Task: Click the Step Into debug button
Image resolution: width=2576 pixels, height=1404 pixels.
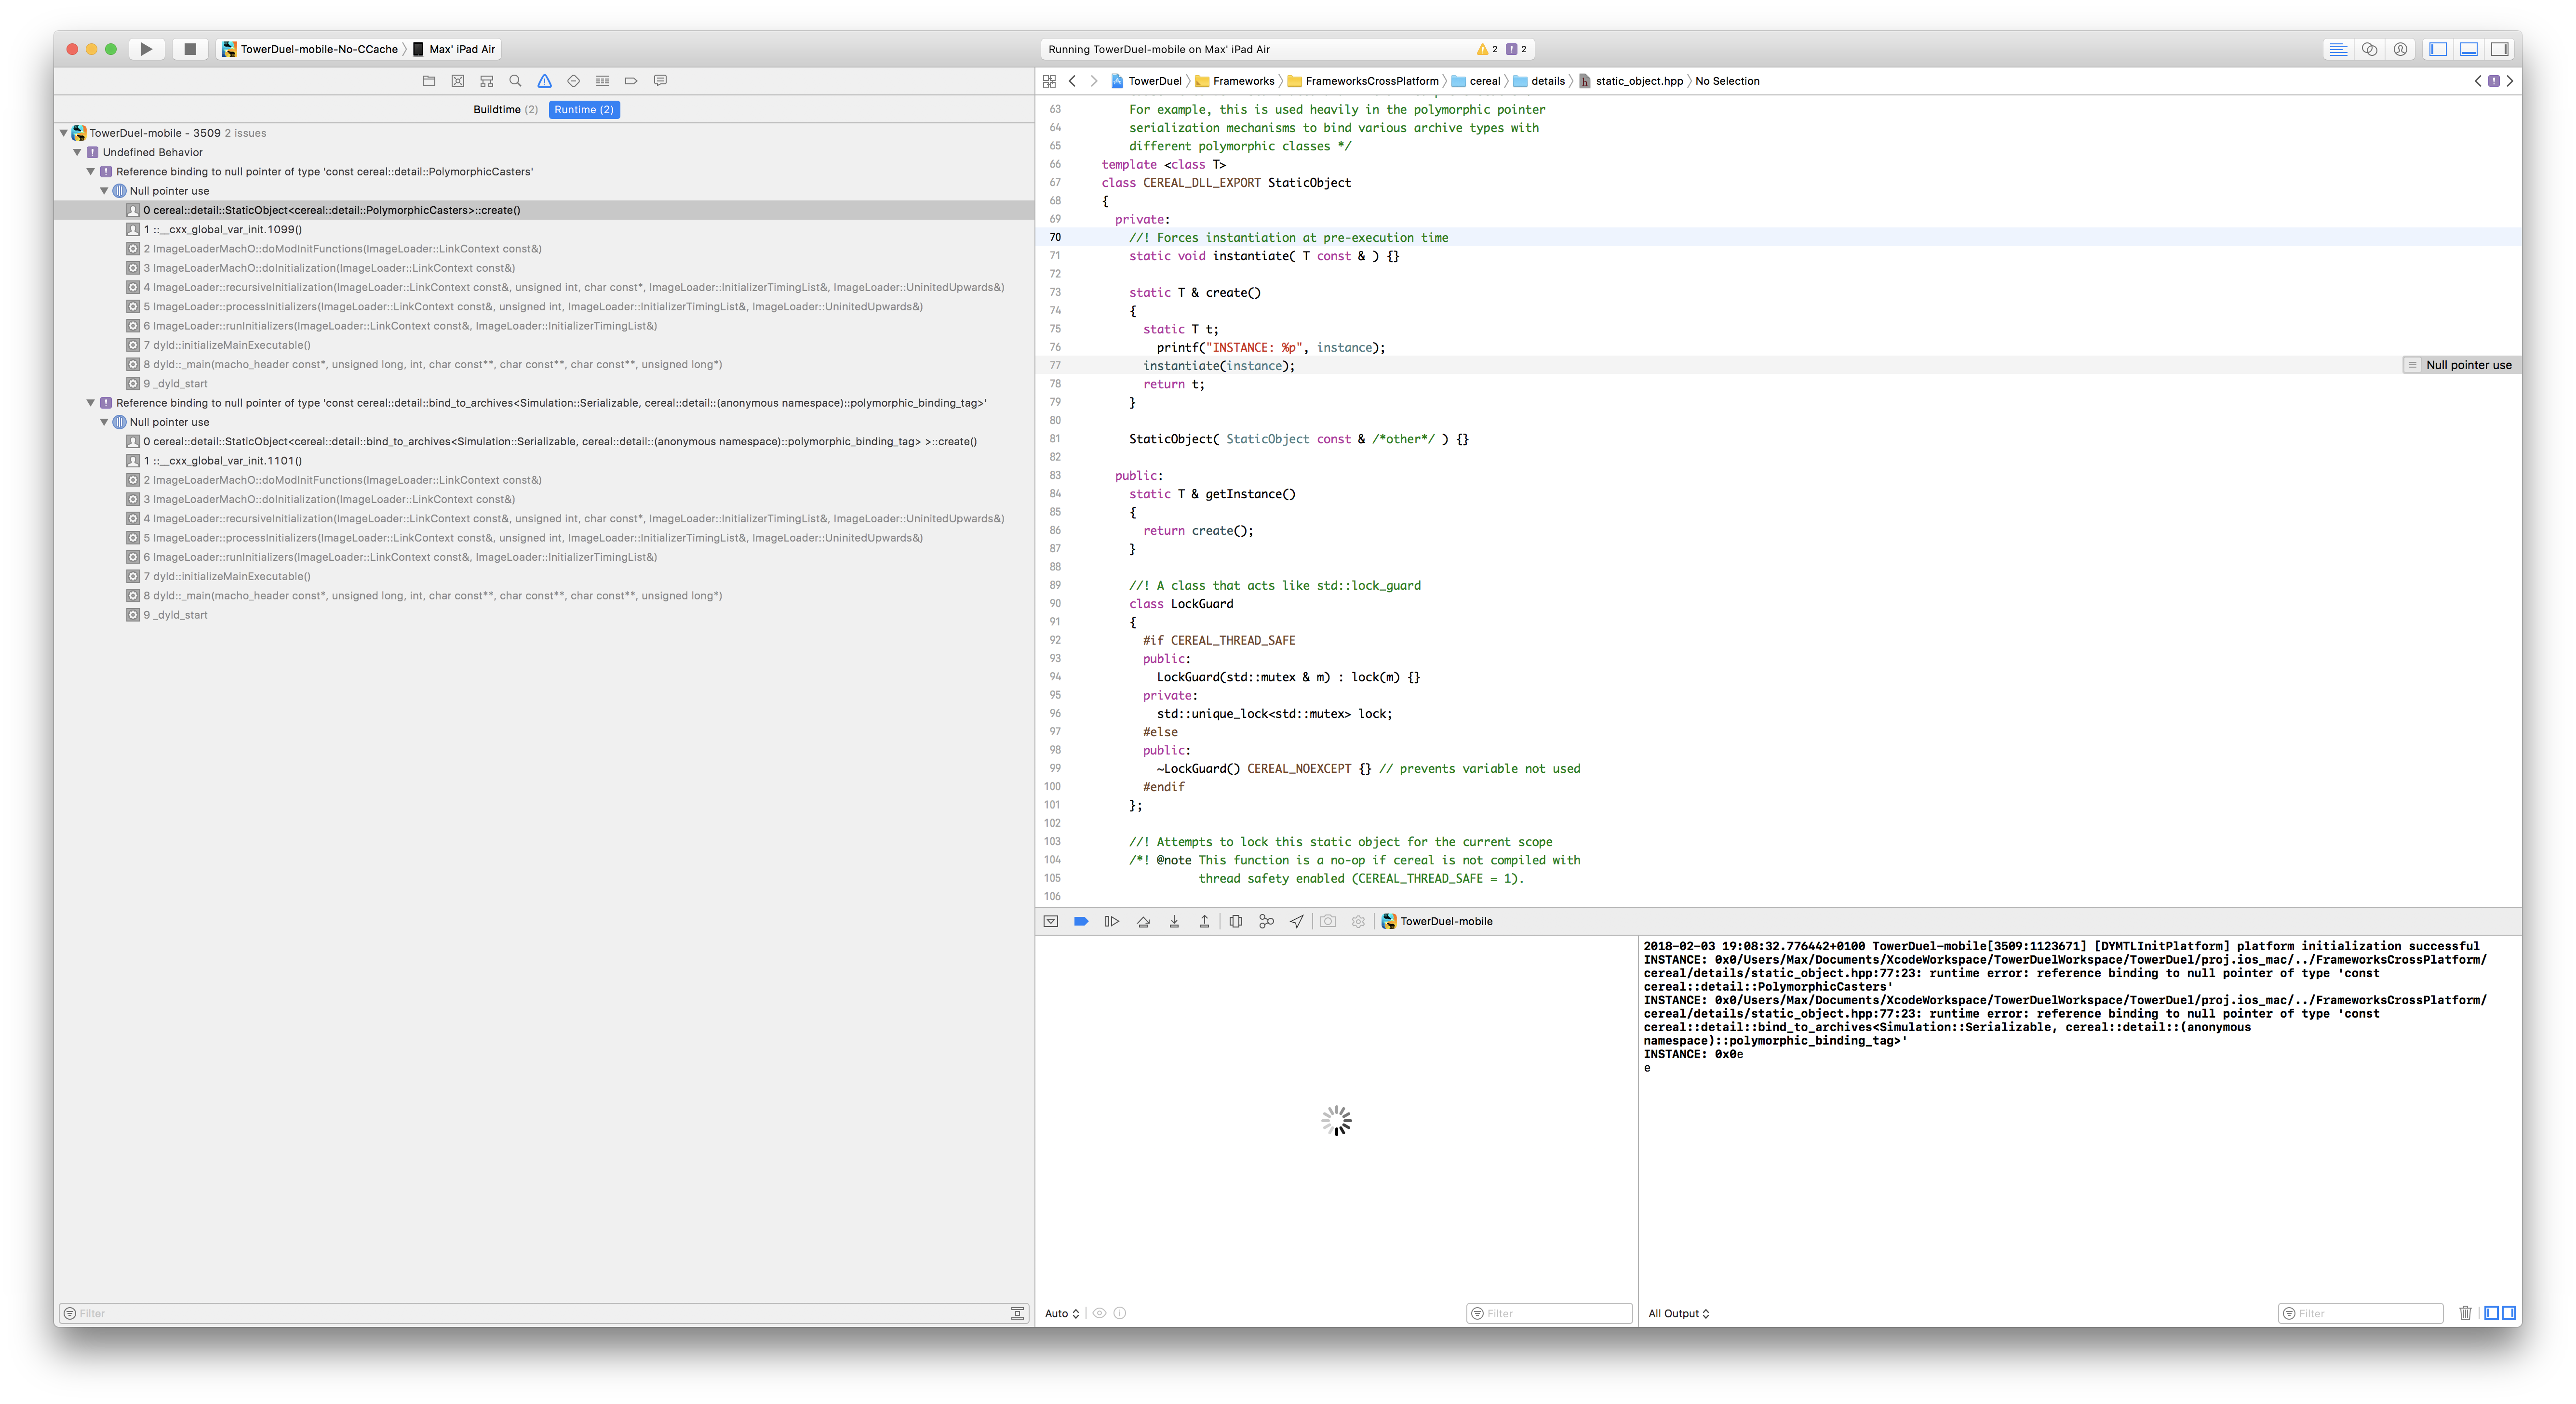Action: [1174, 921]
